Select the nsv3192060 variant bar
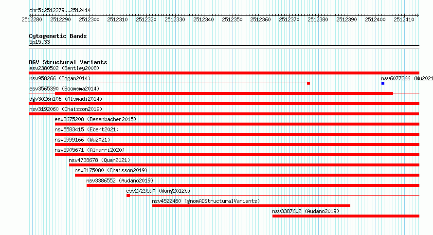The height and width of the screenshot is (235, 433). pyautogui.click(x=224, y=114)
